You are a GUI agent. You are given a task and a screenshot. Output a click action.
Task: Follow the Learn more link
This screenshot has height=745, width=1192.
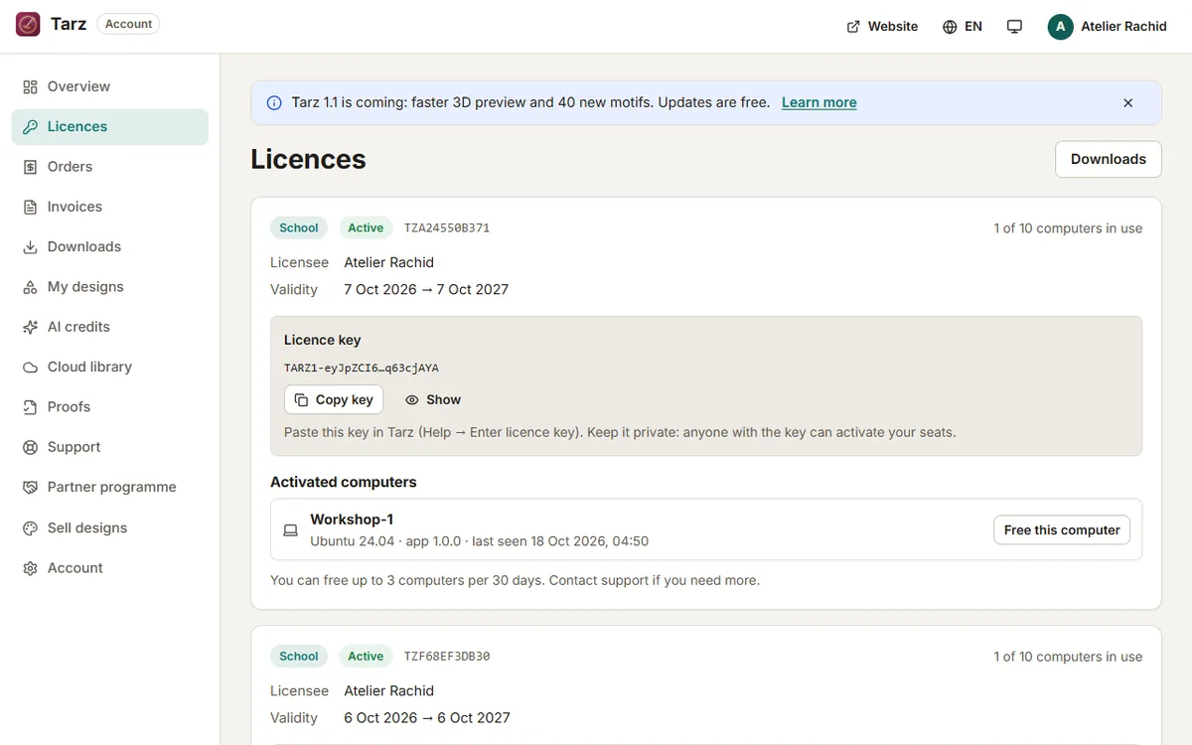819,102
